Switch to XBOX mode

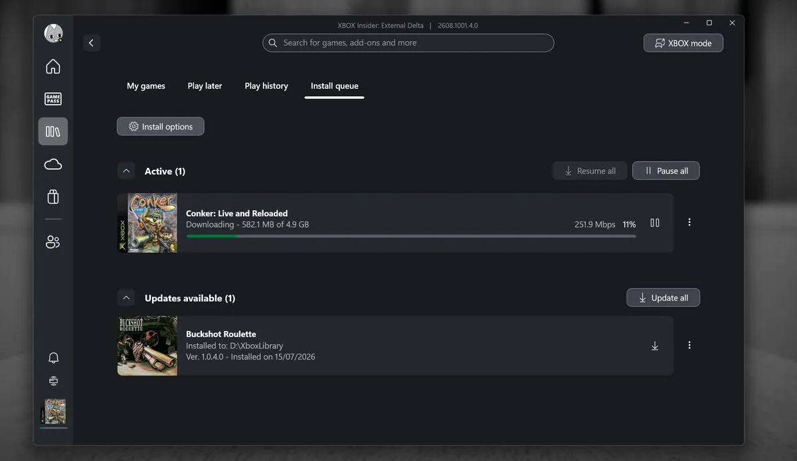(x=683, y=43)
